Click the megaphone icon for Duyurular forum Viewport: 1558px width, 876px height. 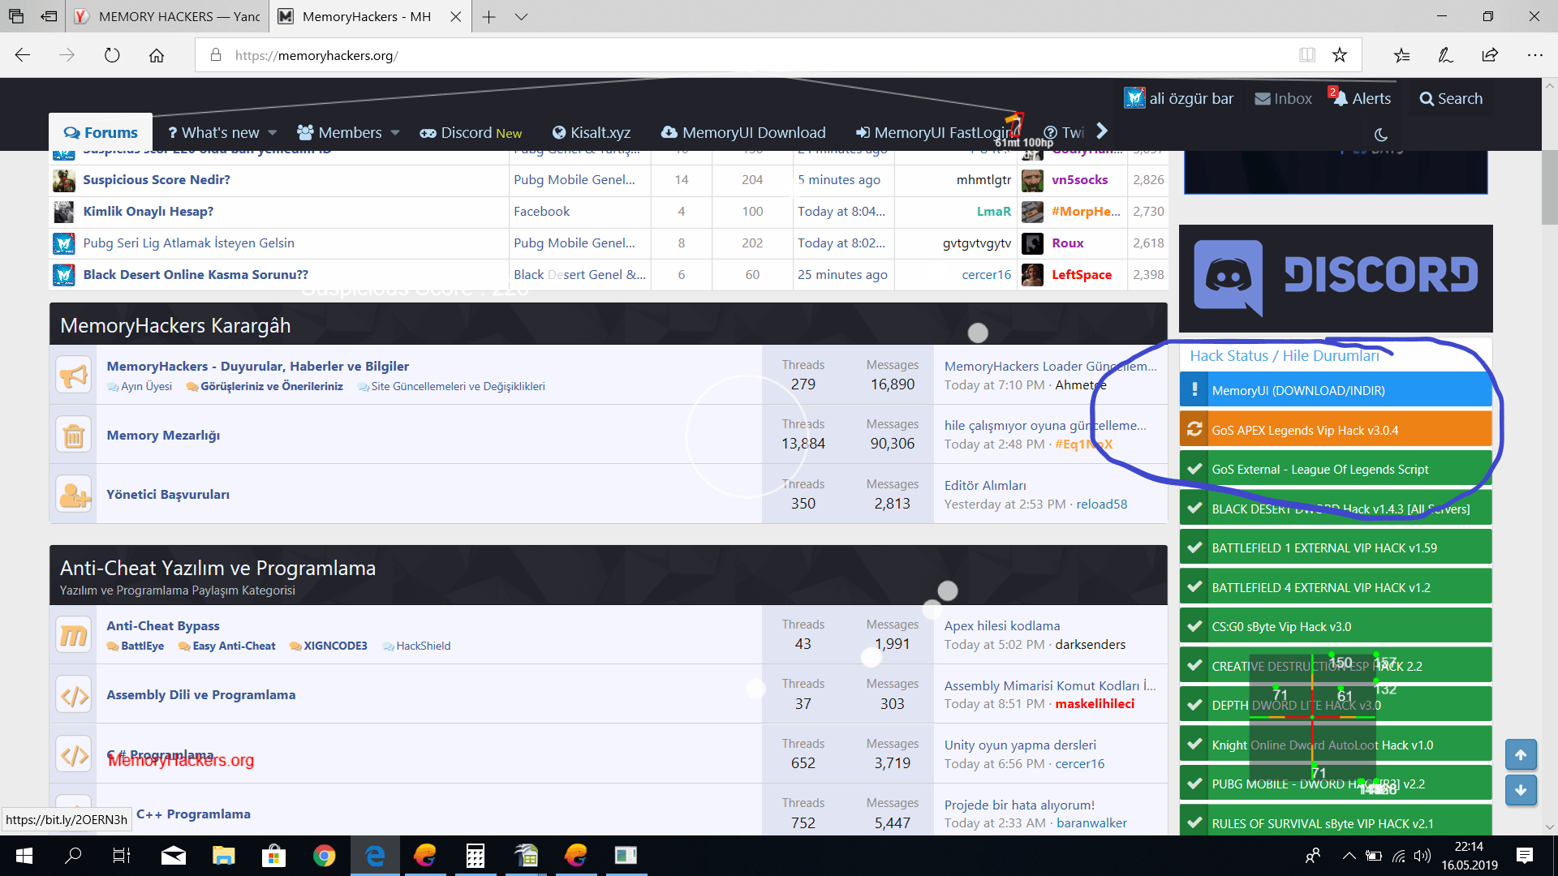[x=74, y=376]
